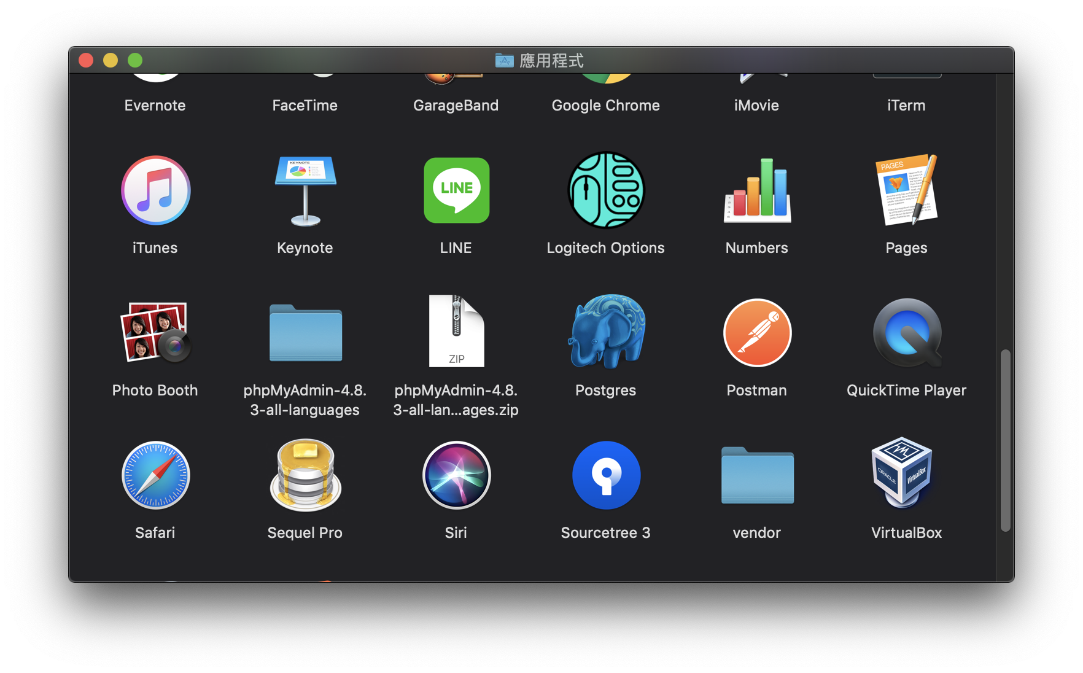Click the Evernote label
Screen dimensions: 1083x673
(x=155, y=106)
